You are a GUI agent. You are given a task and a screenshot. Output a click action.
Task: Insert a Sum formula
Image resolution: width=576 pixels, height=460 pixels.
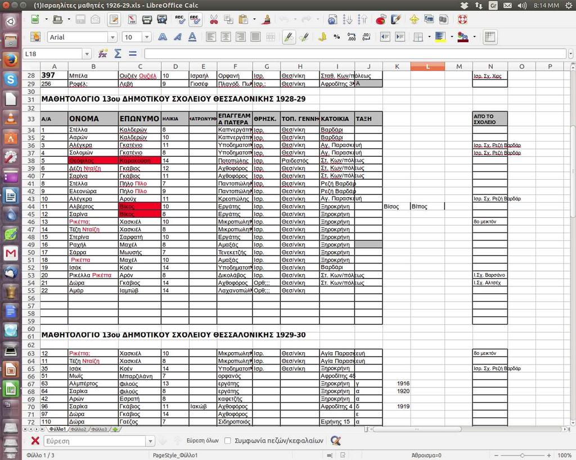(x=118, y=53)
